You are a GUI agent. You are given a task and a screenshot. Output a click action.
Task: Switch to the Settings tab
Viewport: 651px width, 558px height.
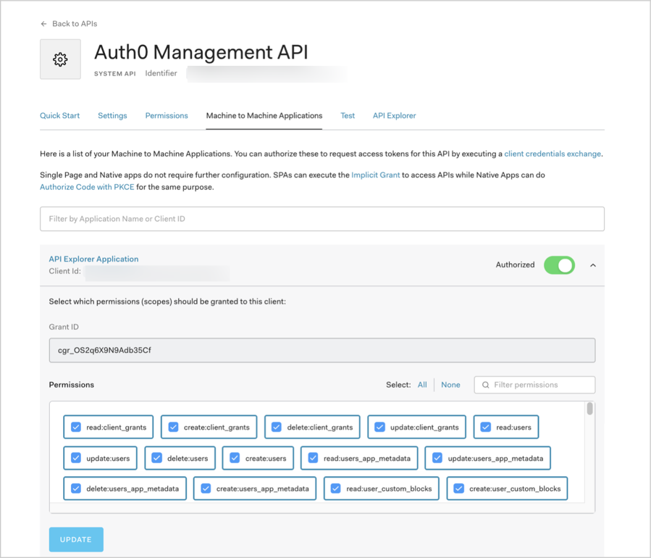click(112, 115)
